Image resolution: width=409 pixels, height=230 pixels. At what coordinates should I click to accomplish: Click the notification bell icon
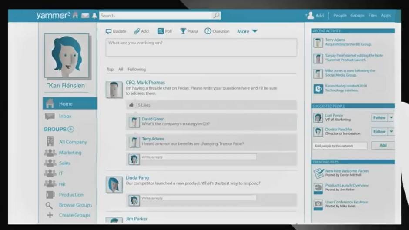pos(94,16)
